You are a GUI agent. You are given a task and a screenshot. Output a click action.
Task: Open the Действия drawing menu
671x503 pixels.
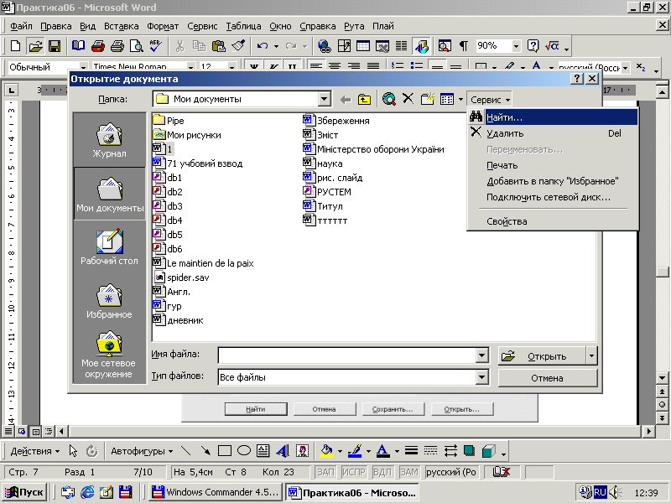click(34, 451)
